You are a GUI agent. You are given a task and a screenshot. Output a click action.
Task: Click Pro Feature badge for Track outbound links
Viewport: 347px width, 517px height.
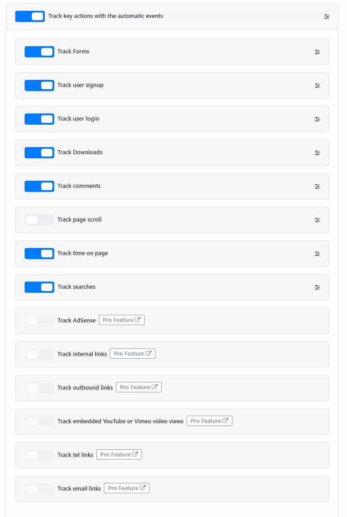tap(139, 387)
